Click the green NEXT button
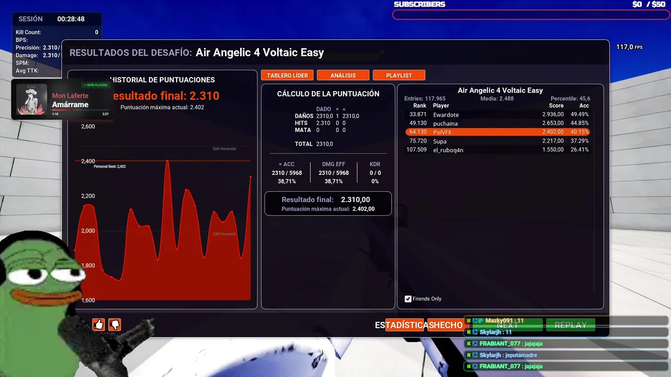This screenshot has width=671, height=377. point(507,325)
